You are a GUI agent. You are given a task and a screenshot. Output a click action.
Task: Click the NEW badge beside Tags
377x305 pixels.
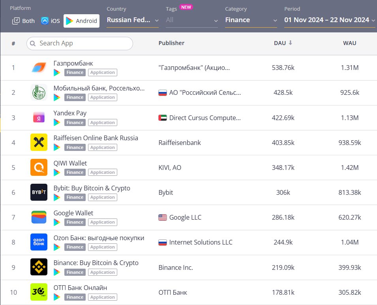click(x=186, y=7)
